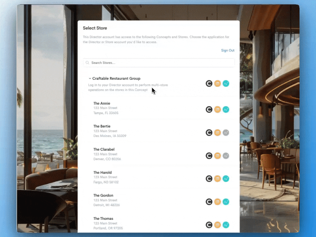Screen dimensions: 316x237
Task: Open black C app for The Annie
Action: [209, 110]
